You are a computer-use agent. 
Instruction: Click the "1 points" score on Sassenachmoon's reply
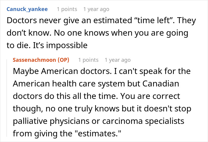click(x=88, y=60)
